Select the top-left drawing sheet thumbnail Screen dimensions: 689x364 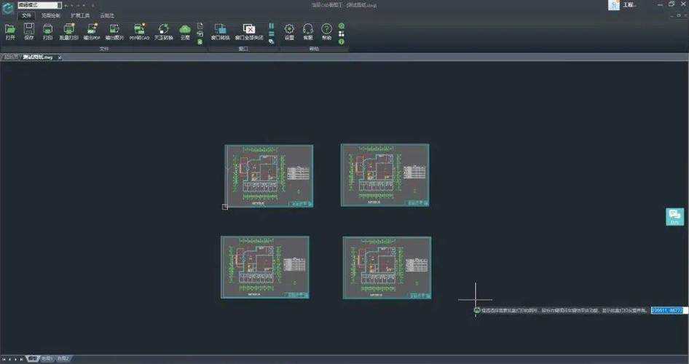269,175
